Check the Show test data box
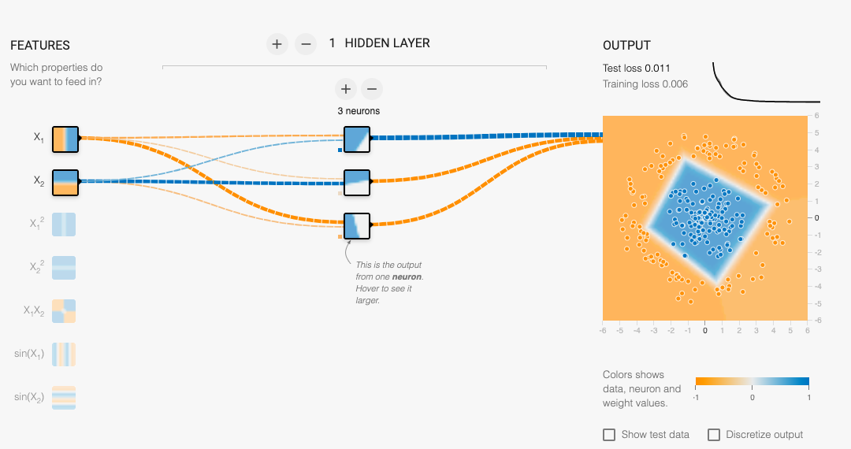The width and height of the screenshot is (851, 449). pyautogui.click(x=609, y=435)
